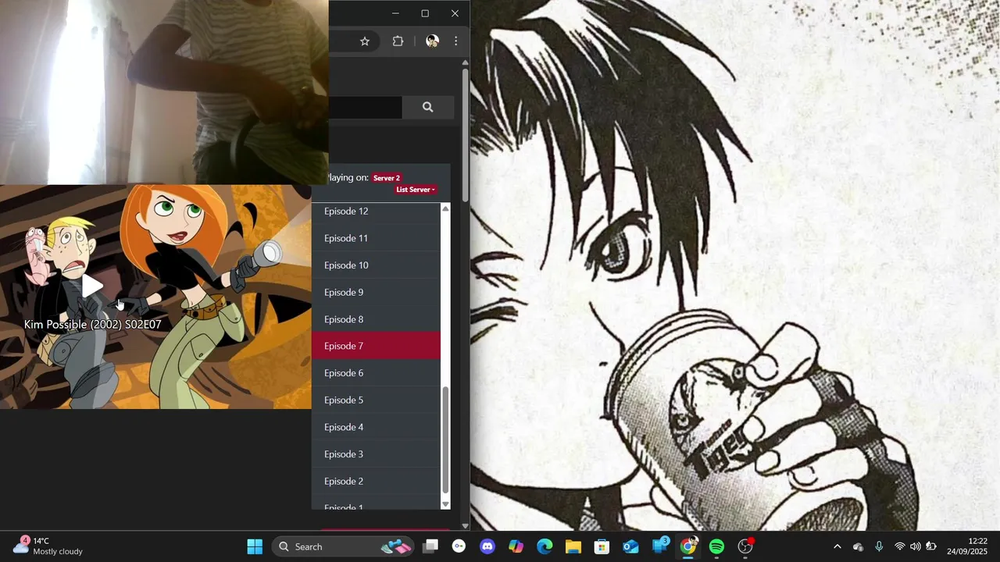Click the page scrollbar thumb in Chrome
The width and height of the screenshot is (1000, 562).
click(x=465, y=135)
